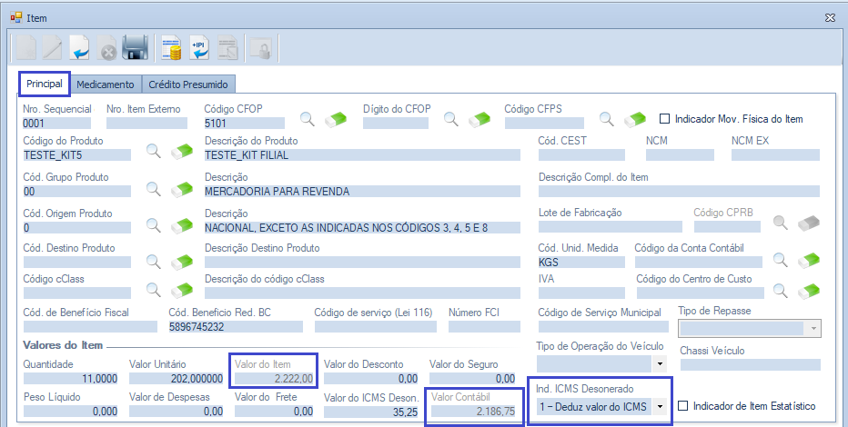The height and width of the screenshot is (427, 848).
Task: Open the Crédito Presumido tab
Action: tap(188, 84)
